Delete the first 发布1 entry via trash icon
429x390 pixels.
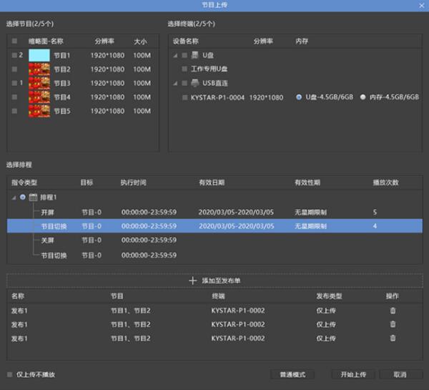click(x=393, y=311)
